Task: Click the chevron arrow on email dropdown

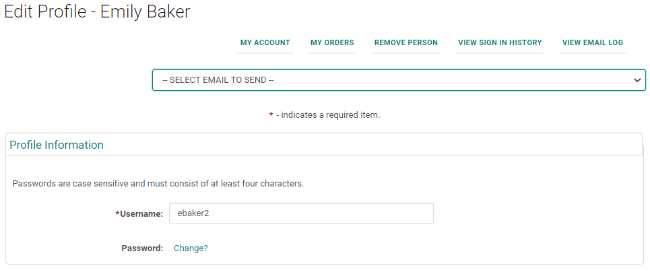Action: [x=637, y=80]
